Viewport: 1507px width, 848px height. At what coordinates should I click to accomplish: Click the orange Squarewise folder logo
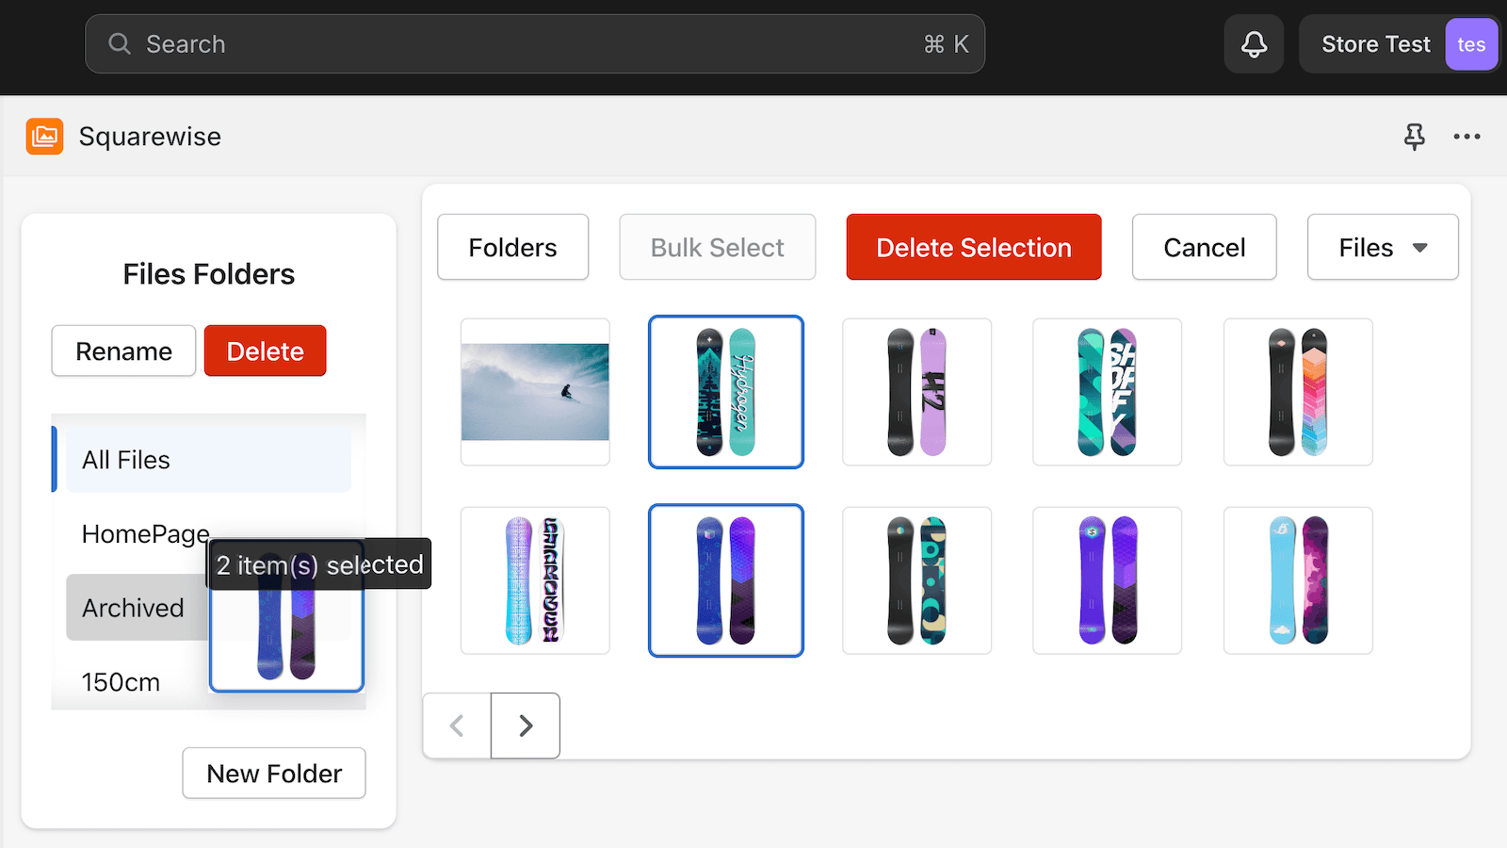pos(44,136)
